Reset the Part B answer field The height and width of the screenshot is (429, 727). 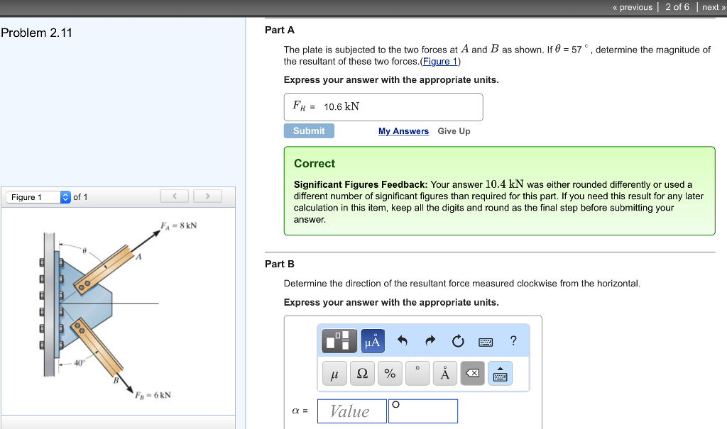click(458, 341)
